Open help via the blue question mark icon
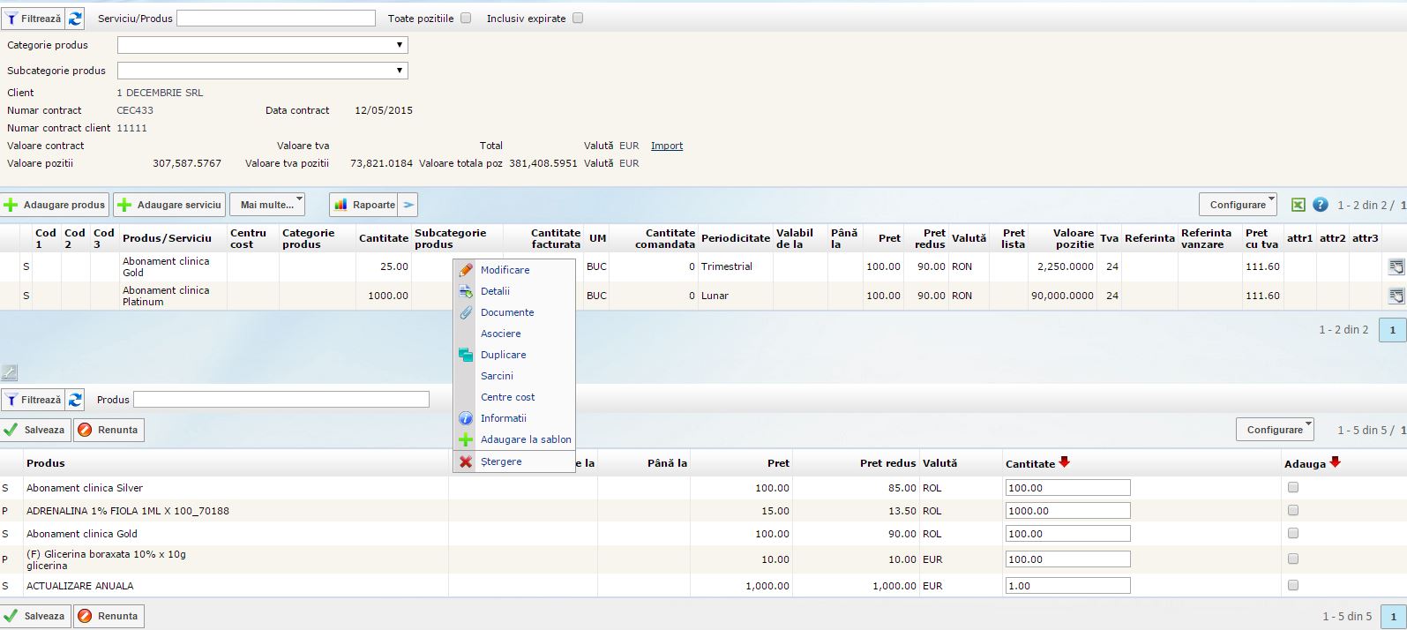 [x=1320, y=205]
